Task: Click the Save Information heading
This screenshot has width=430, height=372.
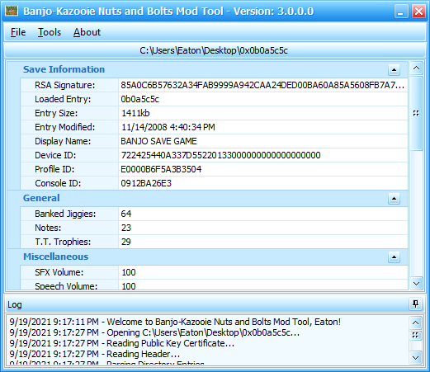Action: pos(64,69)
